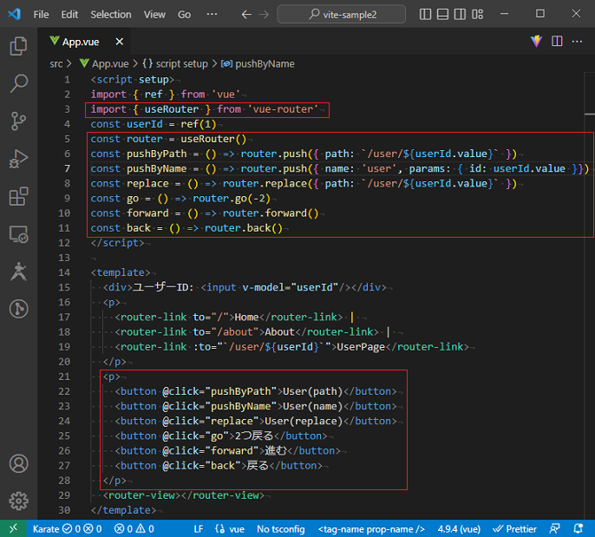This screenshot has height=537, width=595.
Task: Click the App.vue breadcrumb segment
Action: (x=104, y=63)
